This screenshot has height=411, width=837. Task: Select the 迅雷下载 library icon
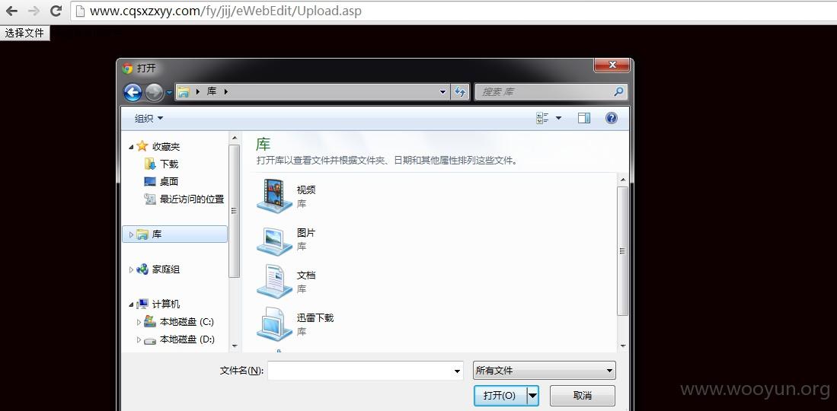[x=275, y=324]
